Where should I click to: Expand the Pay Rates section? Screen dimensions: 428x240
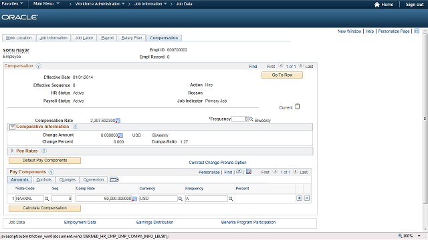click(12, 151)
